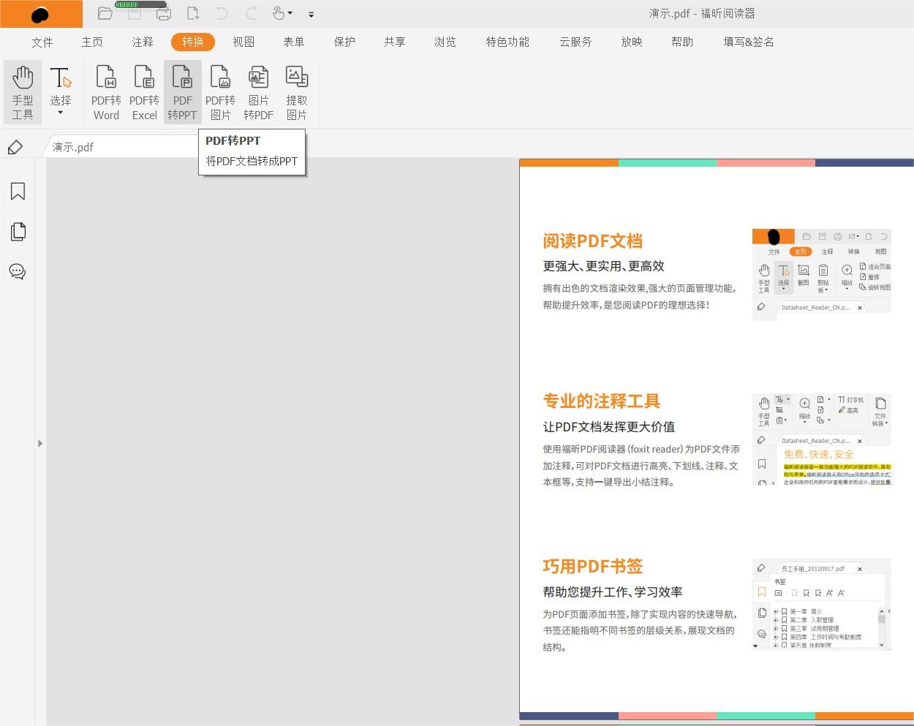Switch to the 共享 ribbon tab
The image size is (914, 726).
coord(395,42)
